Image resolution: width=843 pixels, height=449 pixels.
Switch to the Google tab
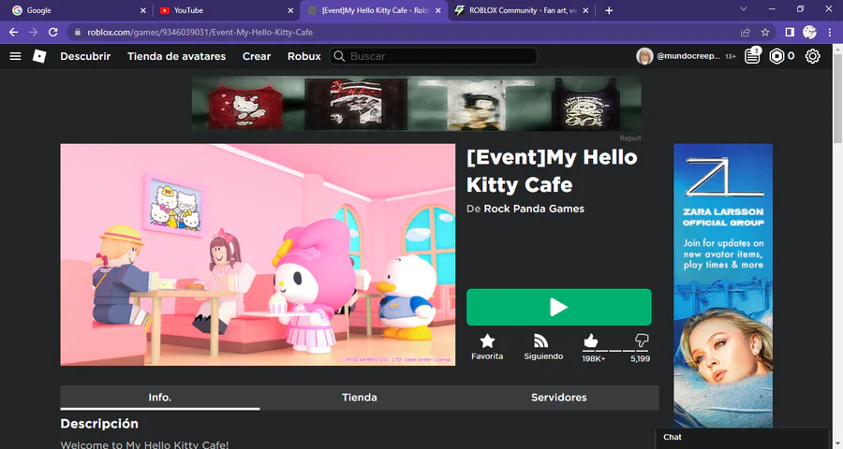tap(78, 10)
